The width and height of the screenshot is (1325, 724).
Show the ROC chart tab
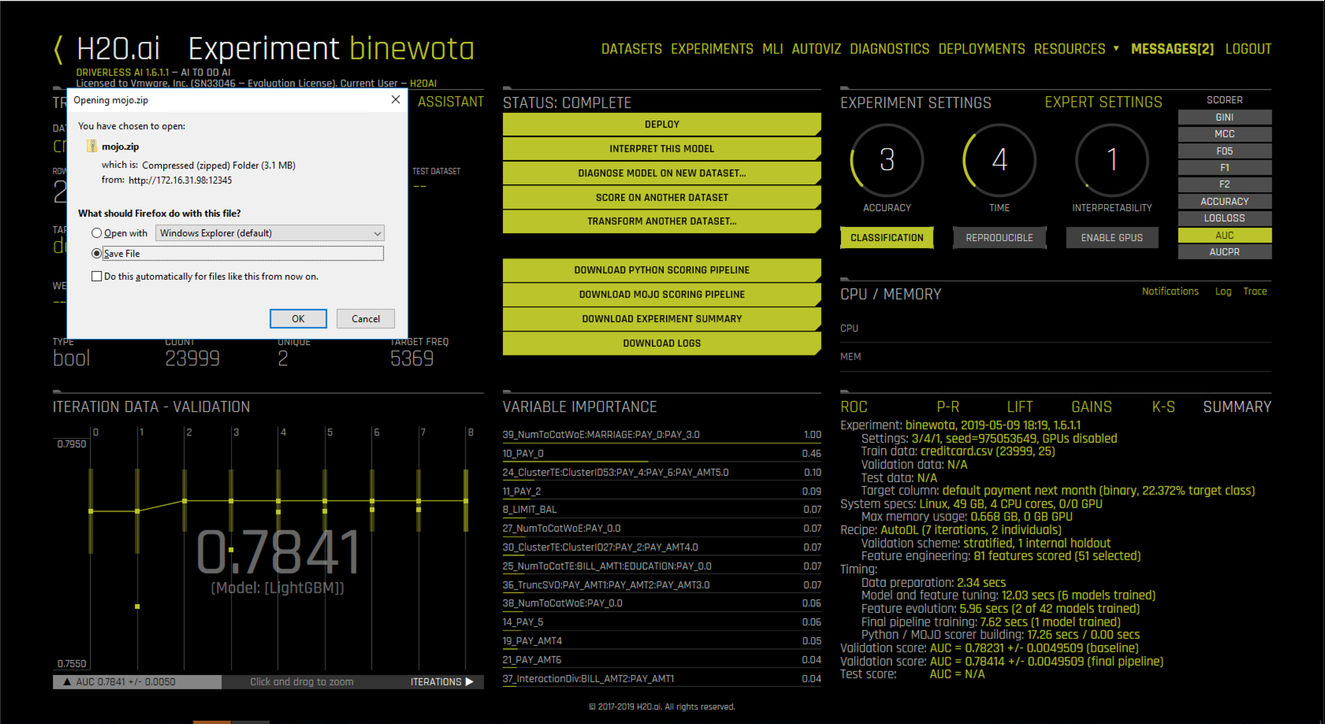[854, 407]
